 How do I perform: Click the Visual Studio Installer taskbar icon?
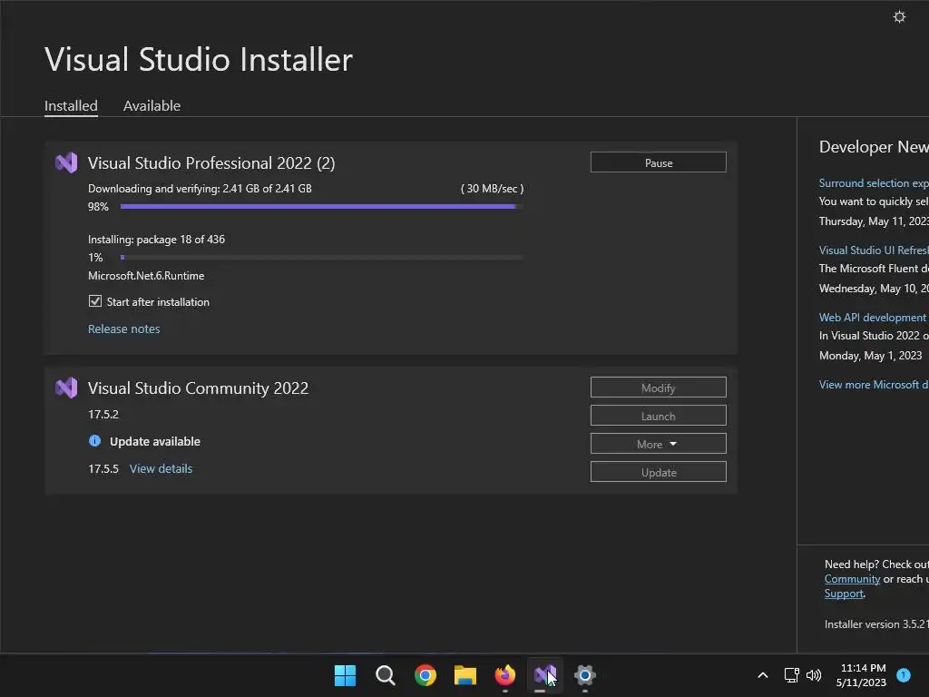coord(545,675)
